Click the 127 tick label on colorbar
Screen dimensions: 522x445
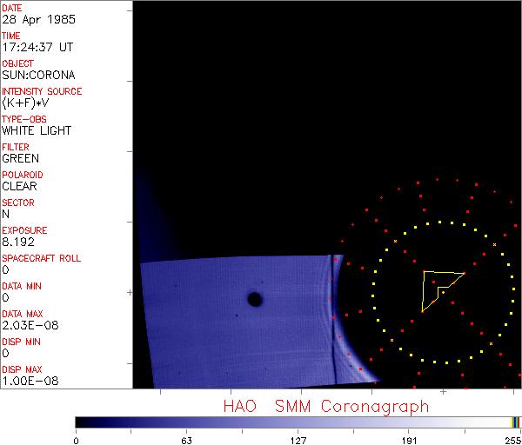tap(298, 440)
